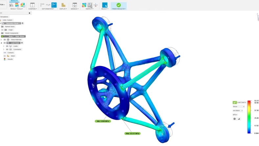Activate radio button beside Load Case1
Viewport: 259px width, 146px height.
(22, 43)
